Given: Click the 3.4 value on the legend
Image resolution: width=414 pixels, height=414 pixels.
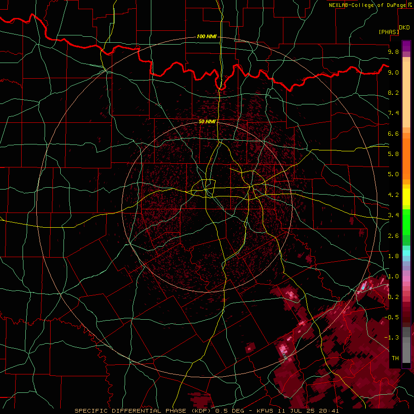Looking at the screenshot, I should [x=393, y=215].
